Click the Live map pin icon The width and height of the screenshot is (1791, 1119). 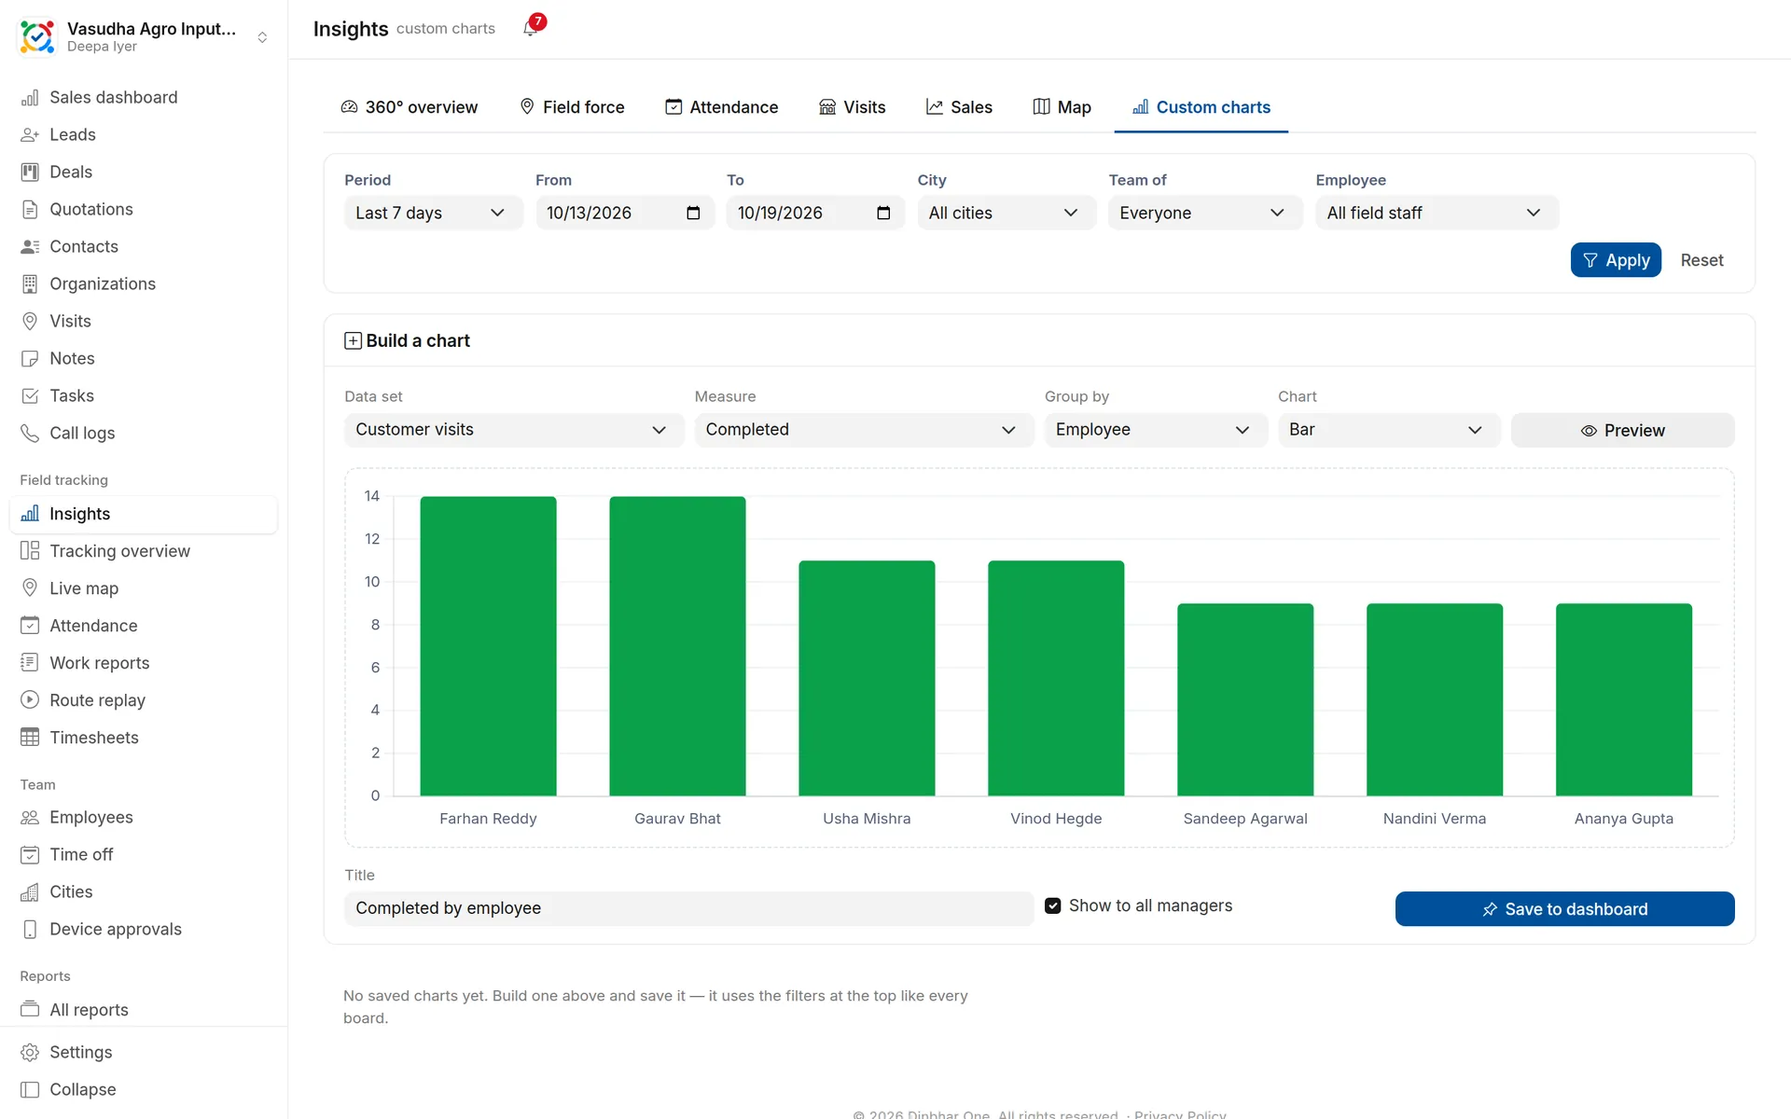30,588
